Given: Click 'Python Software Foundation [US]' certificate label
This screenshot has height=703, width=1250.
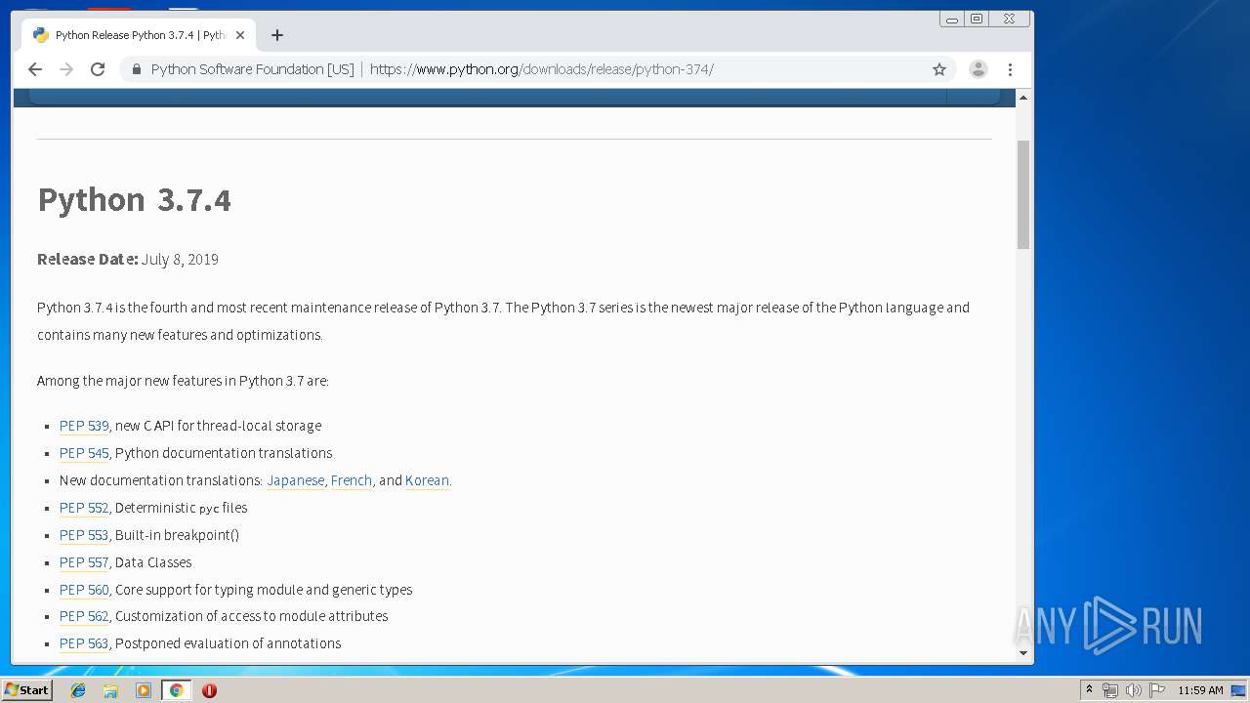Looking at the screenshot, I should point(252,69).
